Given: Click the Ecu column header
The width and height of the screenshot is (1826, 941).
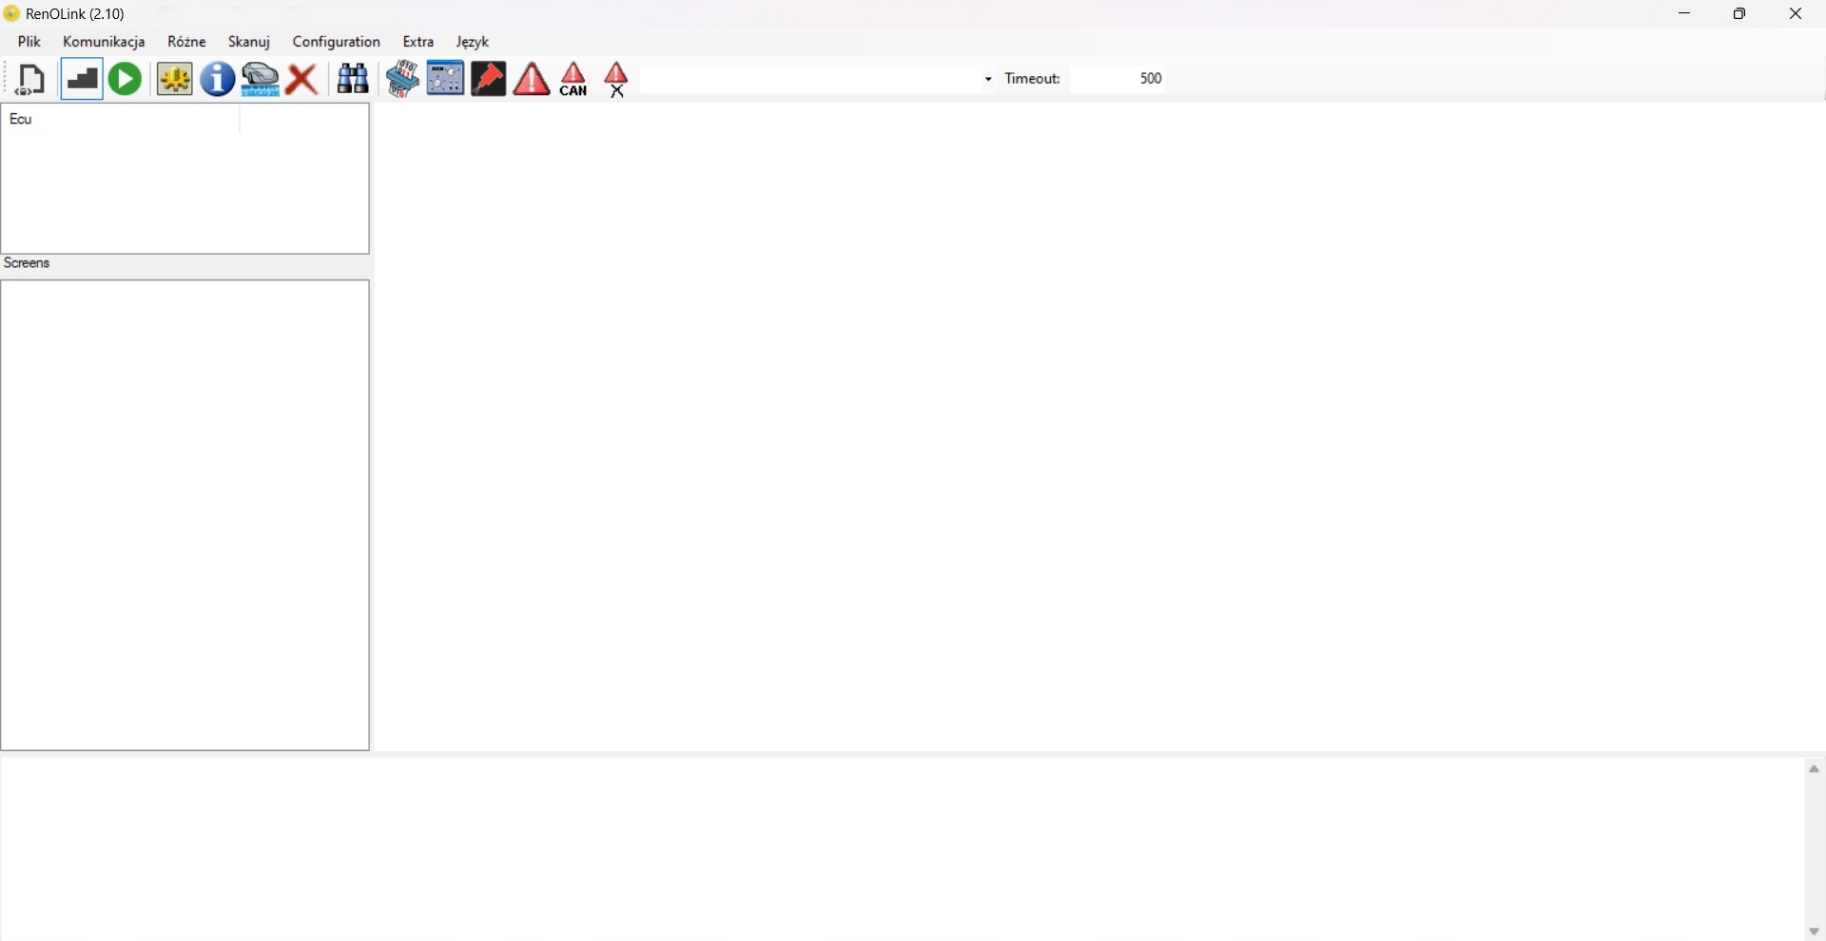Looking at the screenshot, I should 121,120.
